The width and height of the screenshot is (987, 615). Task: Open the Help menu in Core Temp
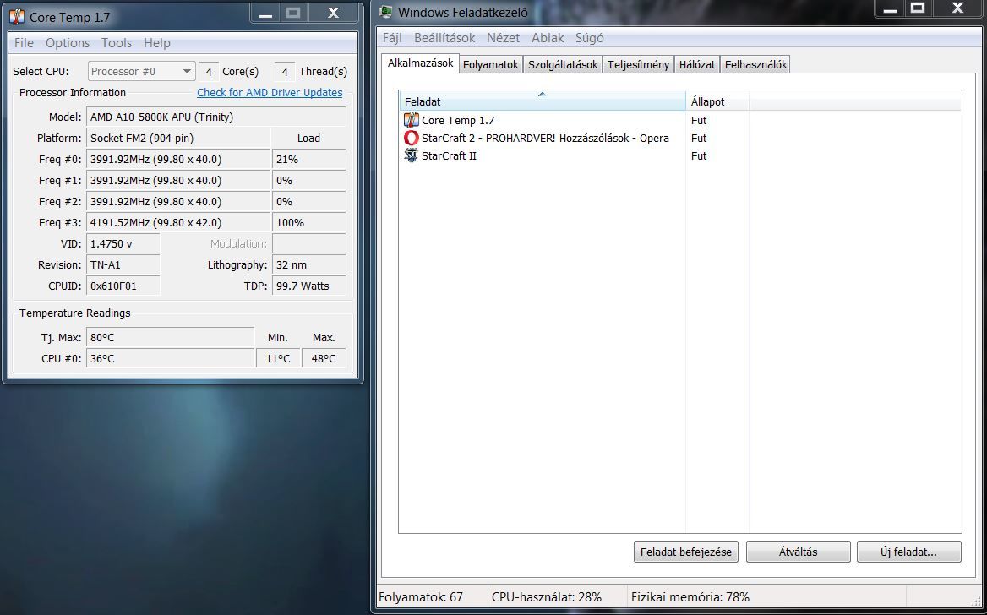coord(156,43)
